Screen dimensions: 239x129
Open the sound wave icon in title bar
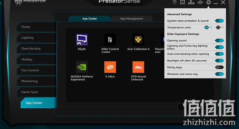[200, 2]
